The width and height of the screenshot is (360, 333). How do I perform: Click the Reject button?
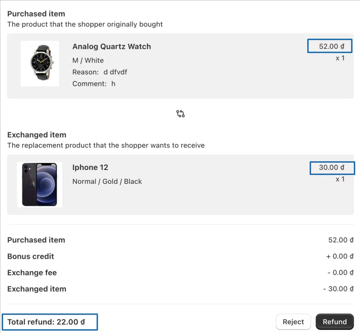point(293,322)
